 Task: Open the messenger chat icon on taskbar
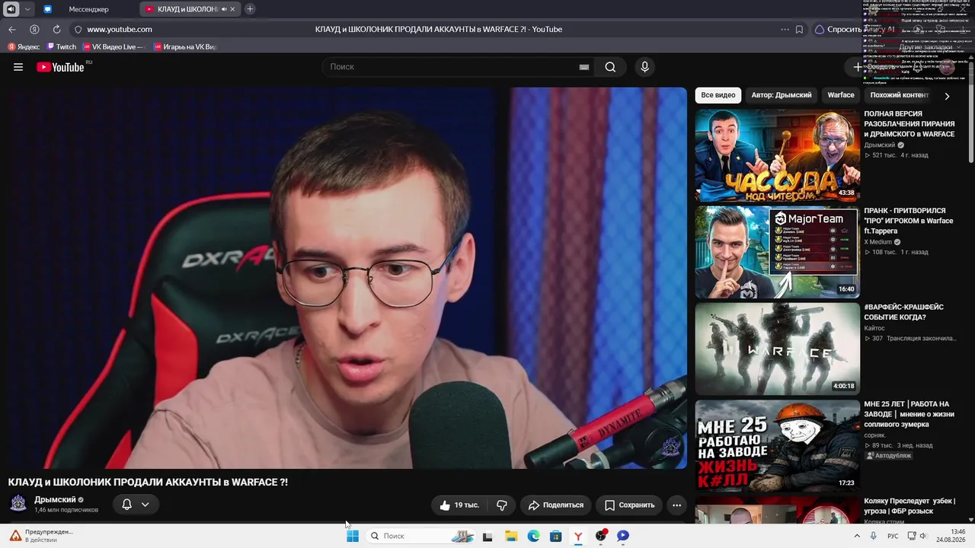[x=623, y=536]
